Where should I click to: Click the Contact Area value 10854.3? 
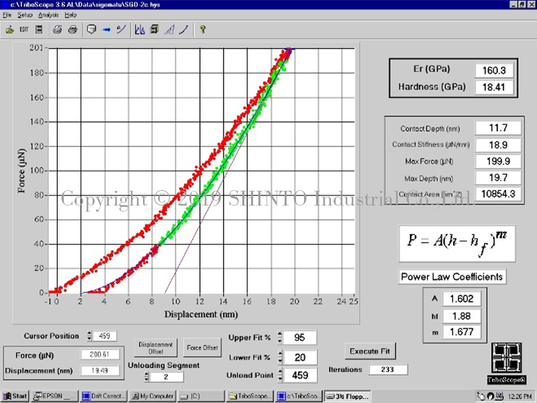[498, 194]
